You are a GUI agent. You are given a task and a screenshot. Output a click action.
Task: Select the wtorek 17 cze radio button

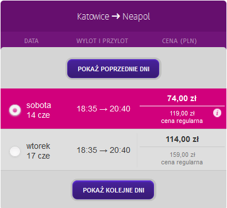click(x=15, y=152)
